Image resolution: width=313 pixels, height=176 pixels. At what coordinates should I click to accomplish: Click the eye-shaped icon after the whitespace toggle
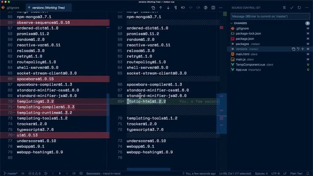[x=183, y=8]
